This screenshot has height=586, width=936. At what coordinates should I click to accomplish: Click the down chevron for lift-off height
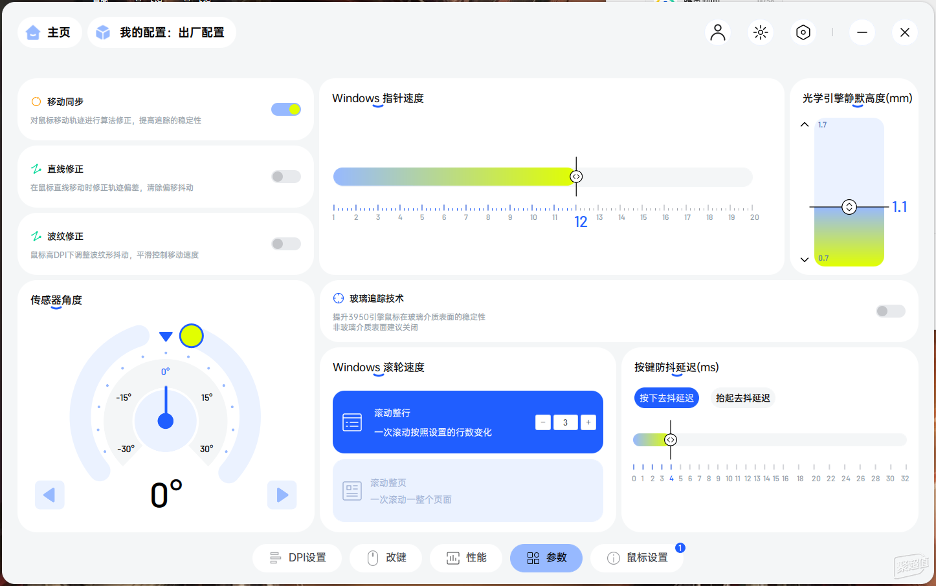[805, 259]
